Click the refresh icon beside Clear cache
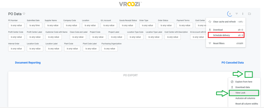264x108 pixels. point(210,22)
